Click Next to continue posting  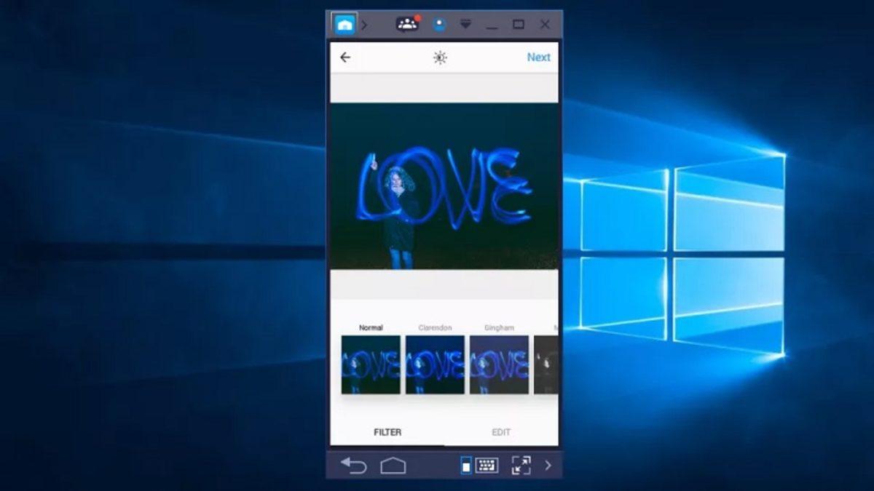point(538,57)
